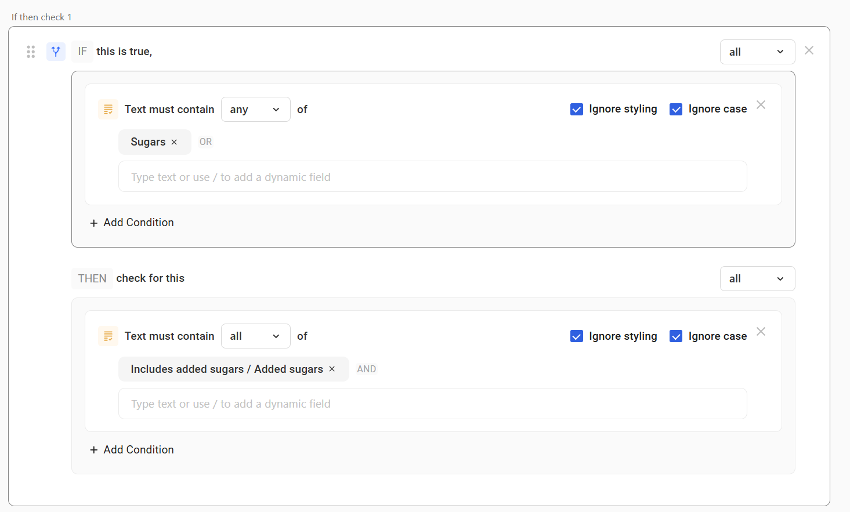The image size is (850, 512).
Task: Add Condition to the IF section
Action: [x=132, y=223]
